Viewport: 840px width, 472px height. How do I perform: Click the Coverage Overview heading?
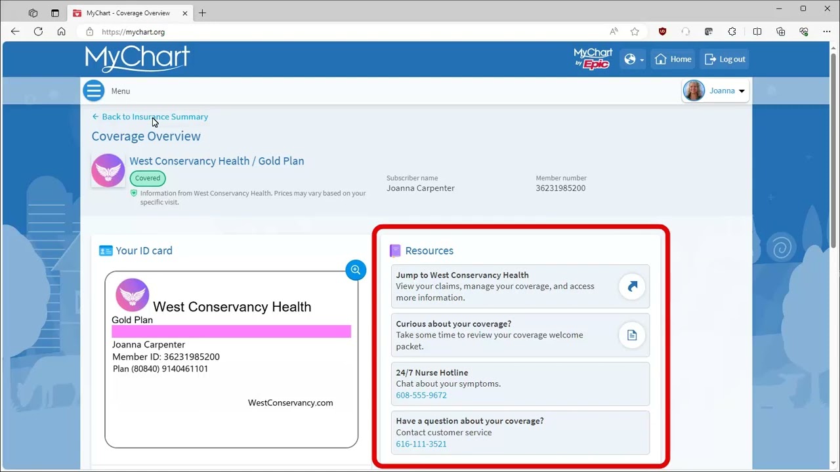pos(146,136)
